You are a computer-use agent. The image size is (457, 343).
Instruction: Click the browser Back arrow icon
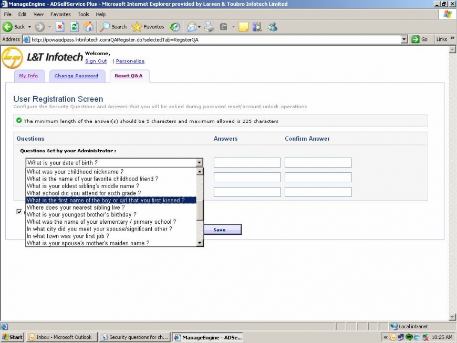[x=8, y=27]
